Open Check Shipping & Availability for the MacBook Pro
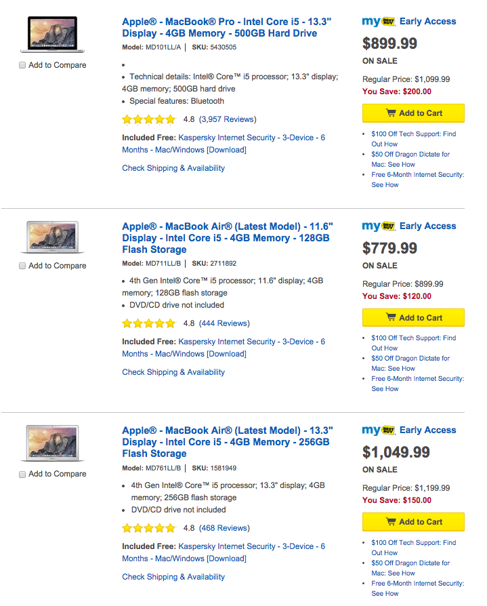This screenshot has height=606, width=487. click(x=173, y=167)
